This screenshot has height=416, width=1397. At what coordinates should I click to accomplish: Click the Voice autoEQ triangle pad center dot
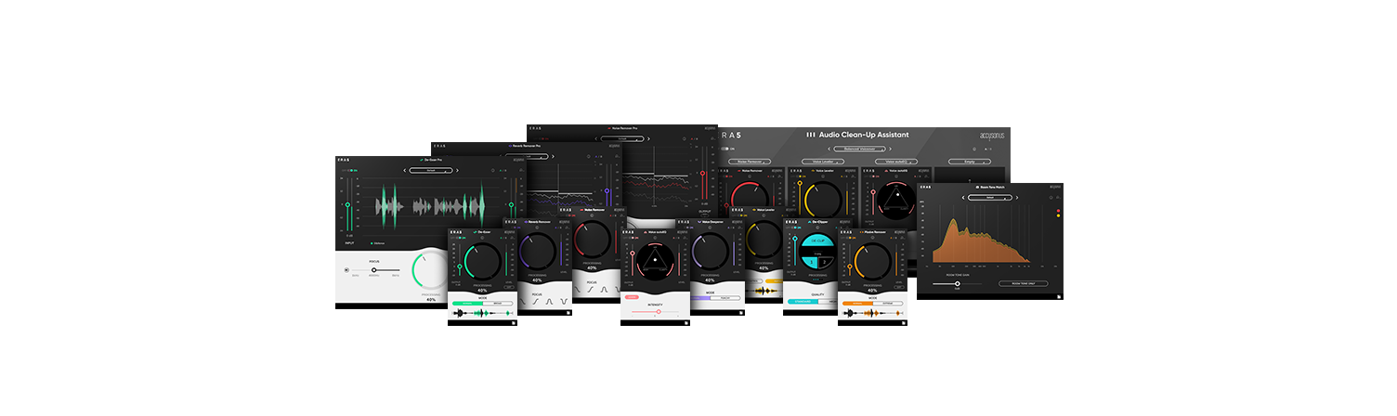655,260
